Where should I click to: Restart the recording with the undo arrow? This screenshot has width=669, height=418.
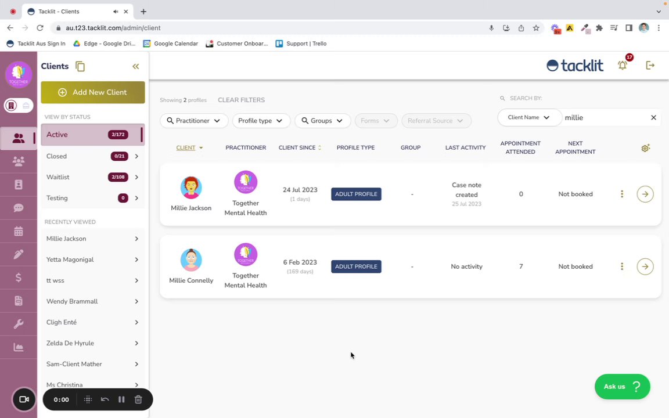tap(105, 399)
